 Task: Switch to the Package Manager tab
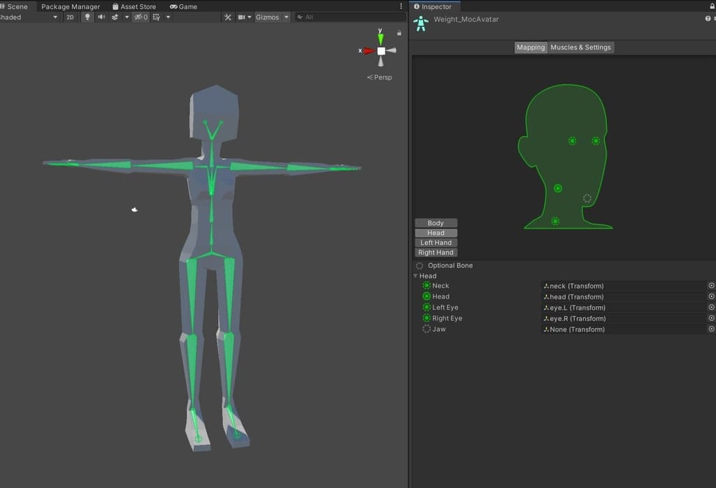point(71,6)
